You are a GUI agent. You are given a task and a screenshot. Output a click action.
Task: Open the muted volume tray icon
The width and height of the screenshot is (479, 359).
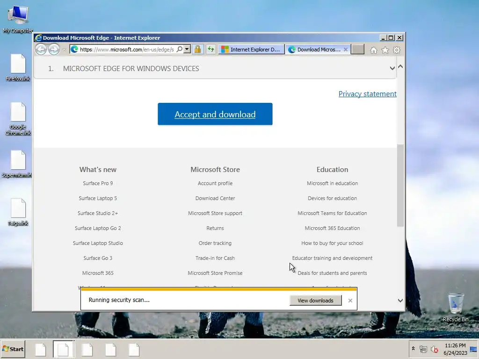coord(435,349)
